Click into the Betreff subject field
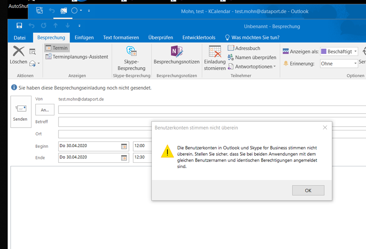The width and height of the screenshot is (366, 249). point(104,122)
